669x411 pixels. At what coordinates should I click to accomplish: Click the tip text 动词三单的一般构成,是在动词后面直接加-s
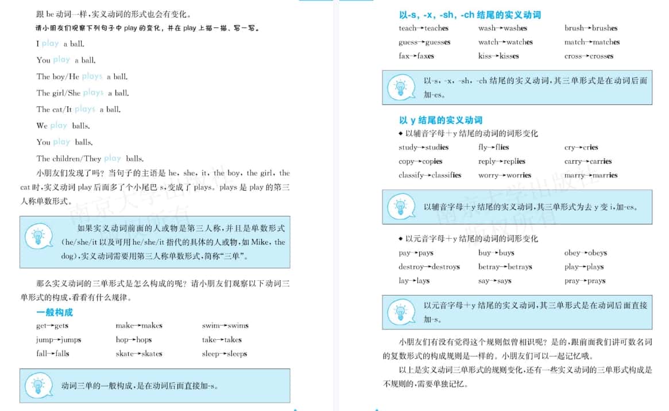(140, 386)
